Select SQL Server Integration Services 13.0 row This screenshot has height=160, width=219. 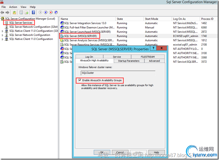point(85,23)
